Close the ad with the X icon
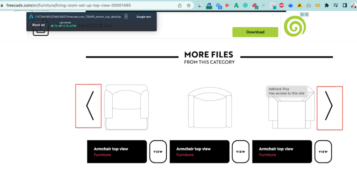Screen dimensions: 357x183 tap(307, 15)
